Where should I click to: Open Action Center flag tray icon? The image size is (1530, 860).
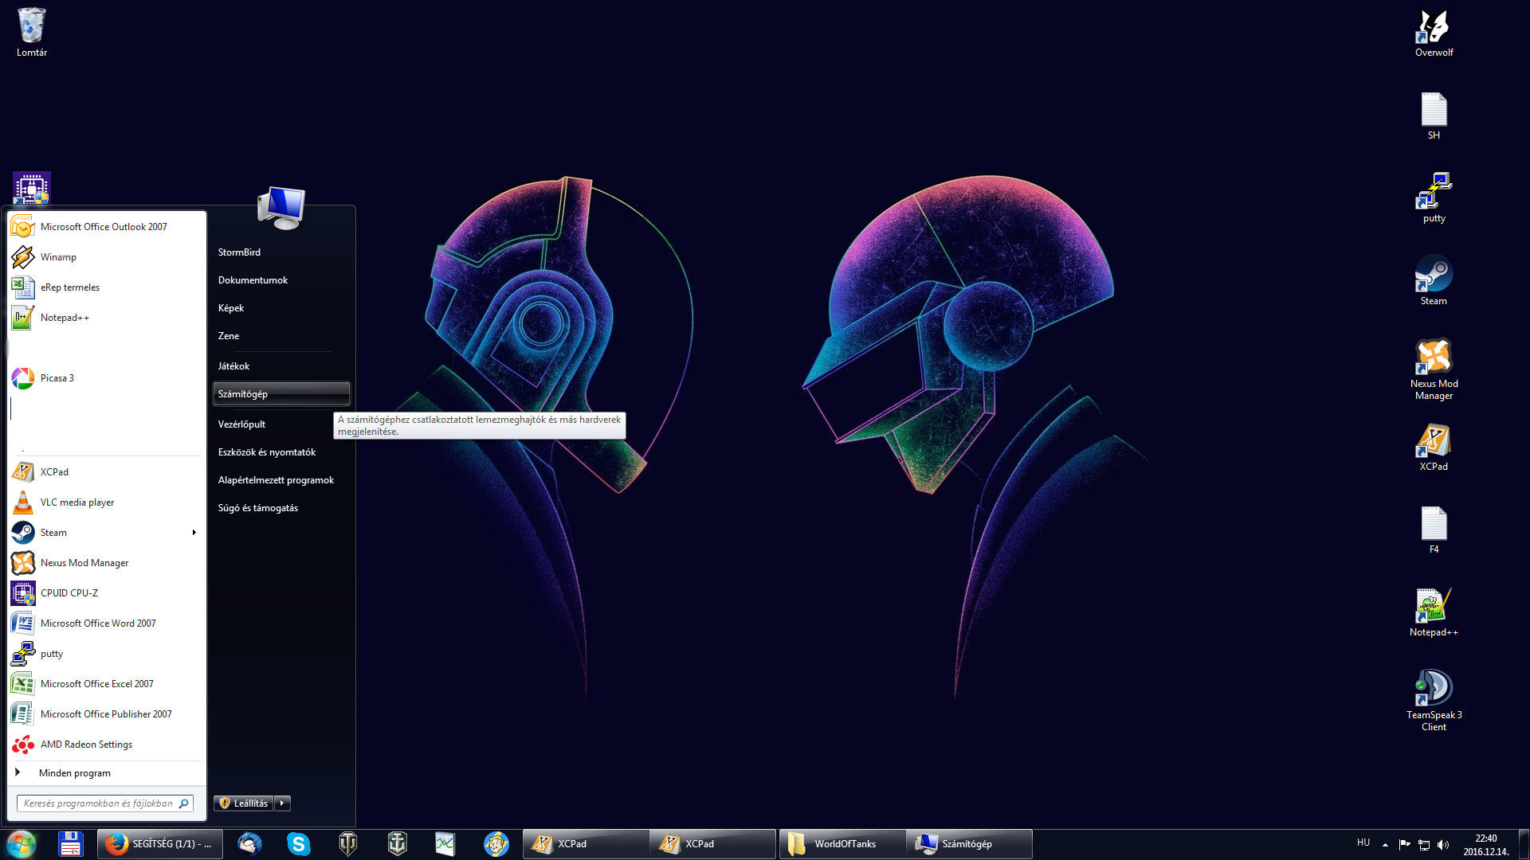tap(1404, 844)
